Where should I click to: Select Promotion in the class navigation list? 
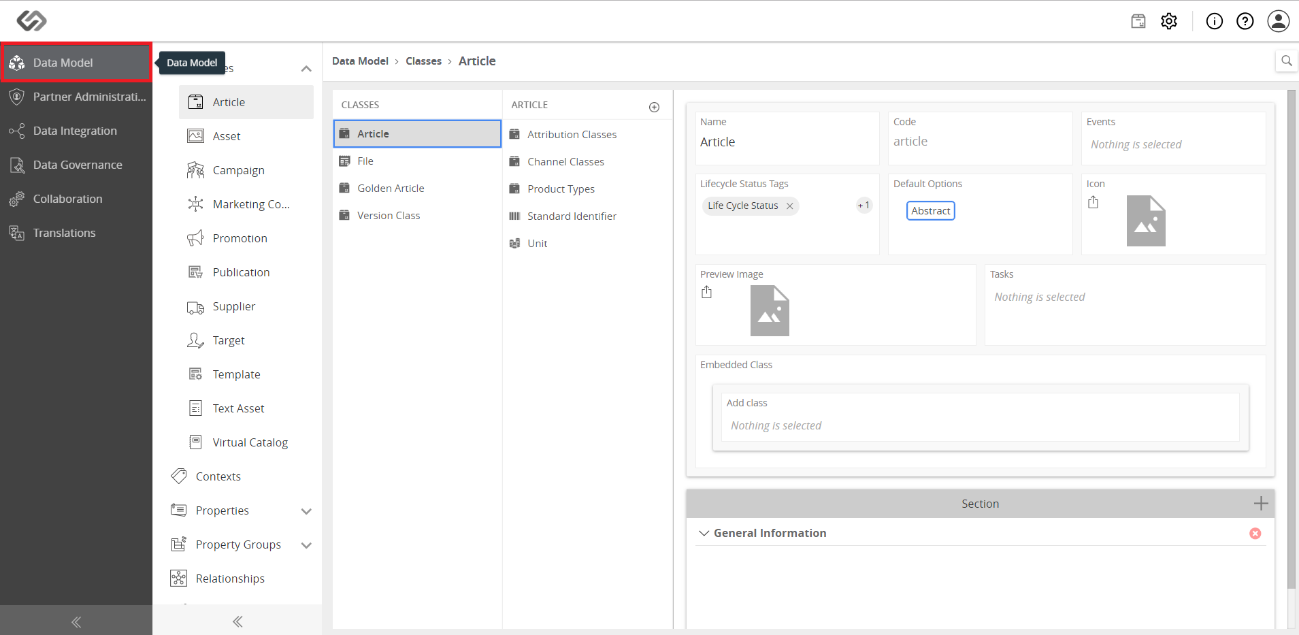click(246, 238)
